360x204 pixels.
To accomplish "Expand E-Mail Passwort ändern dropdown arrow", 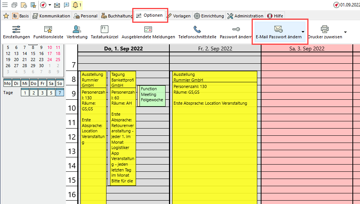I will 303,32.
